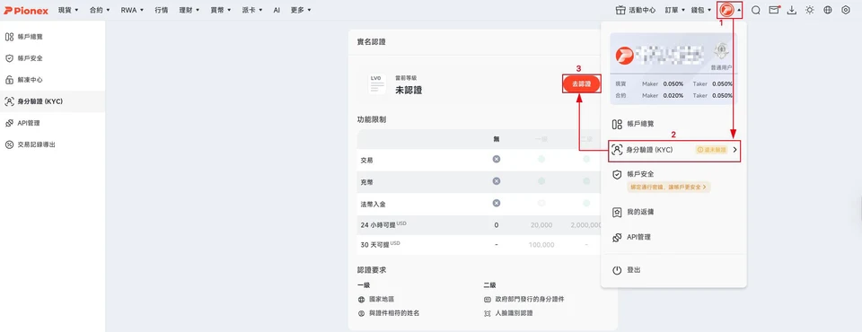Click the 政府部門發行的身分證件 requirement item
The image size is (862, 332).
[523, 300]
